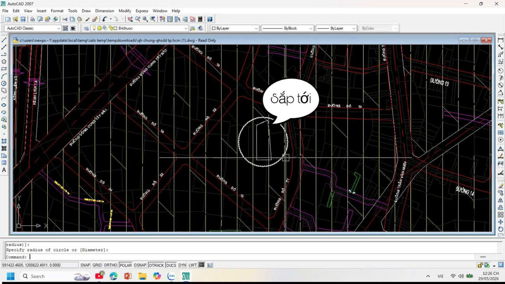The width and height of the screenshot is (505, 284).
Task: Open the Properties palette icon
Action: [x=162, y=19]
